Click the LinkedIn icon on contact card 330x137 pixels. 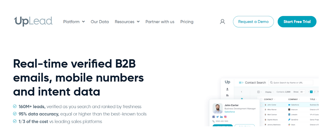[x=221, y=117]
